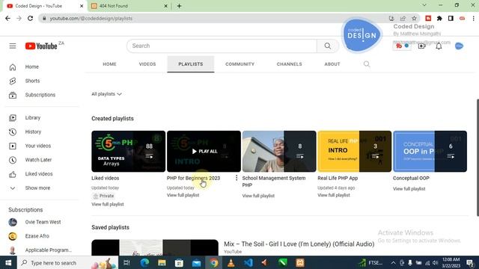479x269 pixels.
Task: Open Liked videos playlist thumbnail
Action: [128, 151]
